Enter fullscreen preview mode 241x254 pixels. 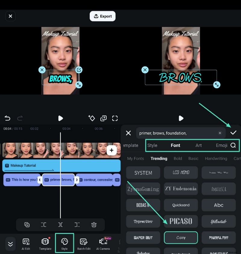(115, 118)
